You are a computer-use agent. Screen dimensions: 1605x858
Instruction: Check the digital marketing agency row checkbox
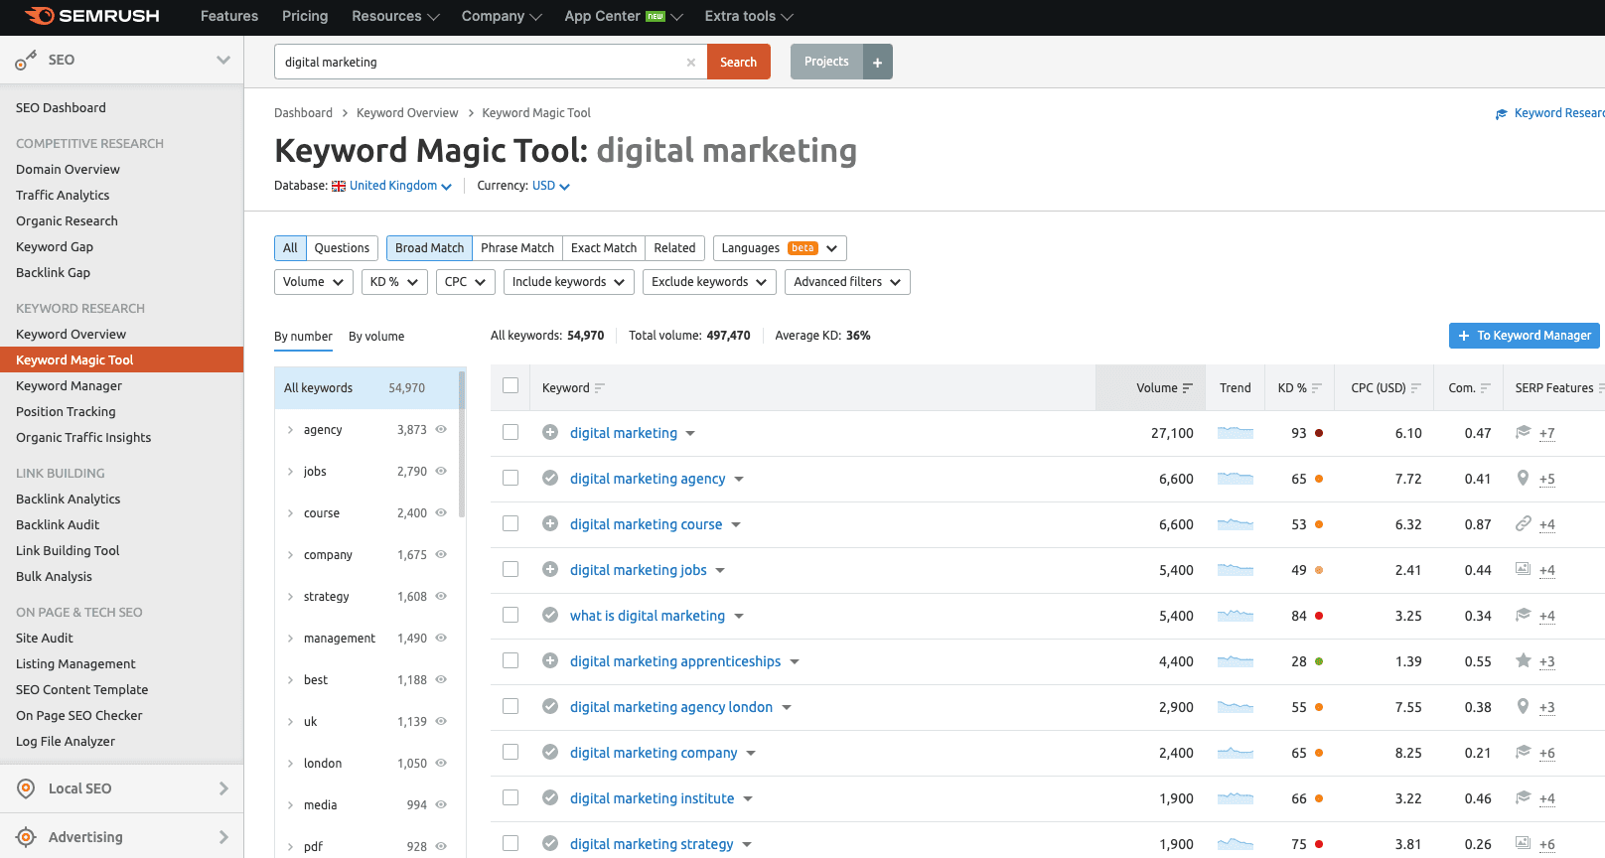(511, 478)
